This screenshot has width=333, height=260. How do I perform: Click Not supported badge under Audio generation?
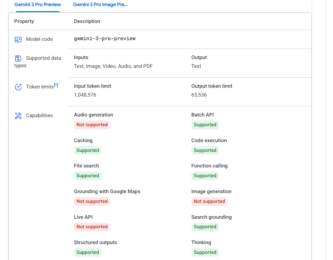pyautogui.click(x=92, y=125)
